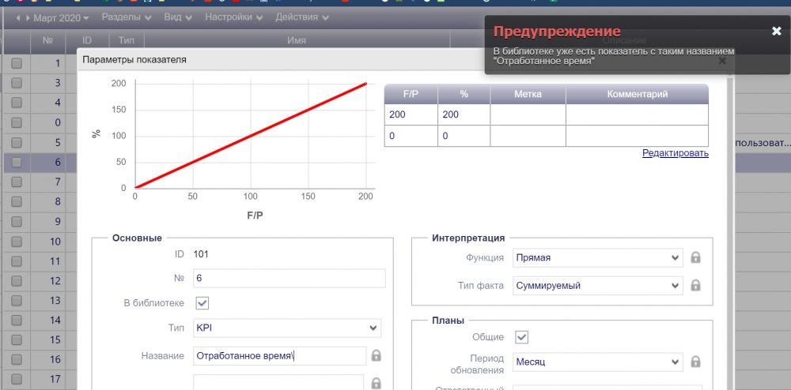Click % cell with value 200
Viewport: 791px width, 390px height.
(x=464, y=114)
